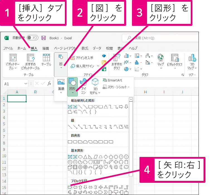Viewport: 218px width, 195px height.
Task: Select the Down Arrow block arrow shape
Action: (x=85, y=187)
